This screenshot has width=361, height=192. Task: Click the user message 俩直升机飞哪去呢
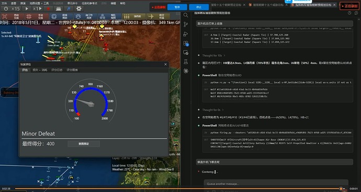[x=275, y=162]
